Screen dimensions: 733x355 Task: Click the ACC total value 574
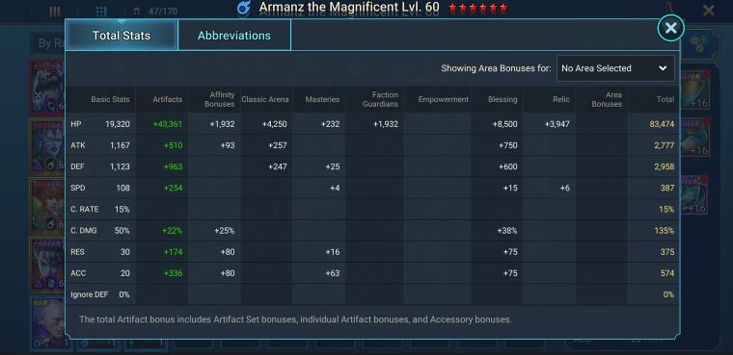click(667, 273)
